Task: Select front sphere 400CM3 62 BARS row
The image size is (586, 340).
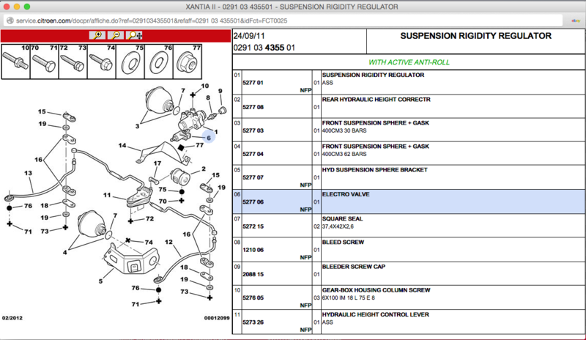Action: pyautogui.click(x=409, y=153)
